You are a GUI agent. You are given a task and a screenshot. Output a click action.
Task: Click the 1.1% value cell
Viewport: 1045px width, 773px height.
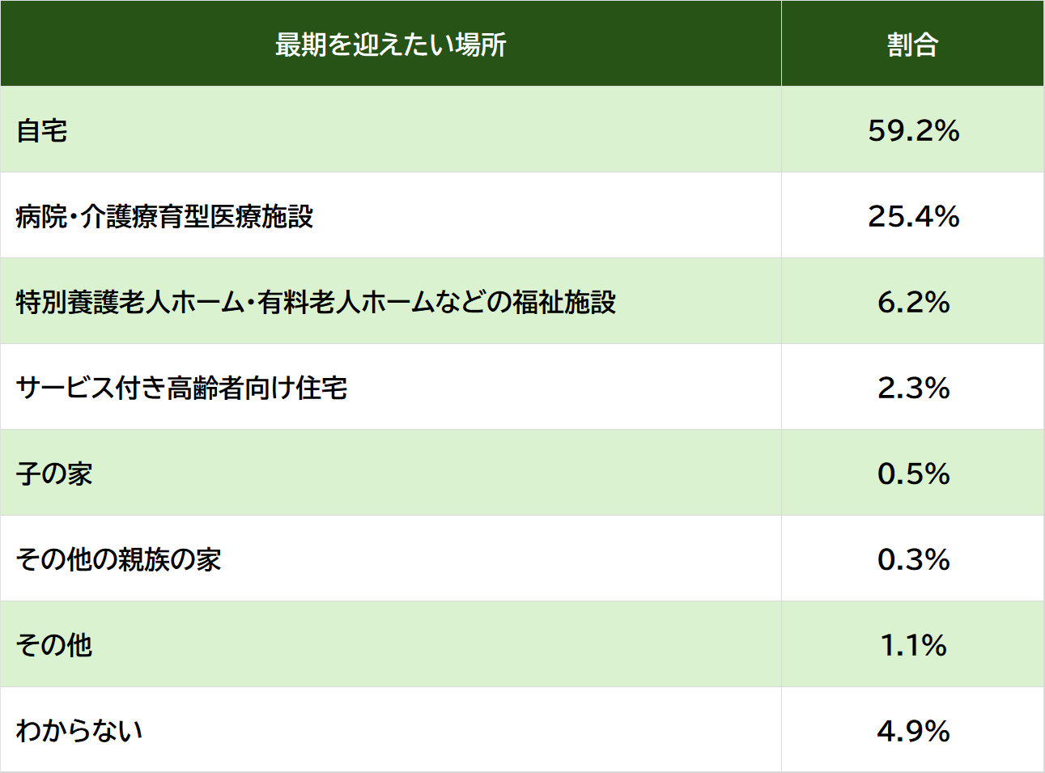[913, 645]
